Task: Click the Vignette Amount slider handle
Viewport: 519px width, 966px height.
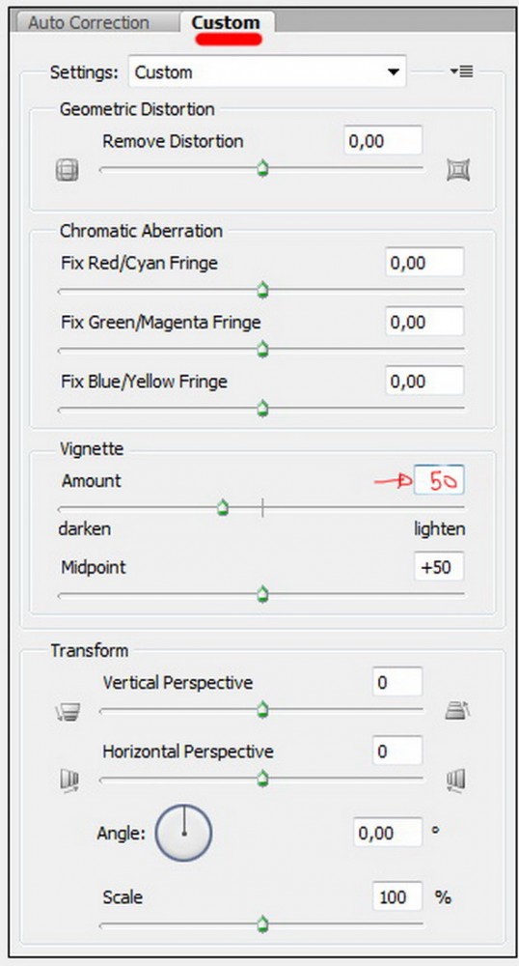Action: [223, 508]
